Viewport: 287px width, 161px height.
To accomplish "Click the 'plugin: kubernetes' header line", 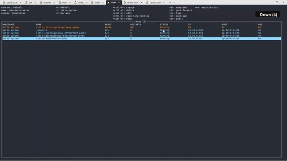I will 13,13.
